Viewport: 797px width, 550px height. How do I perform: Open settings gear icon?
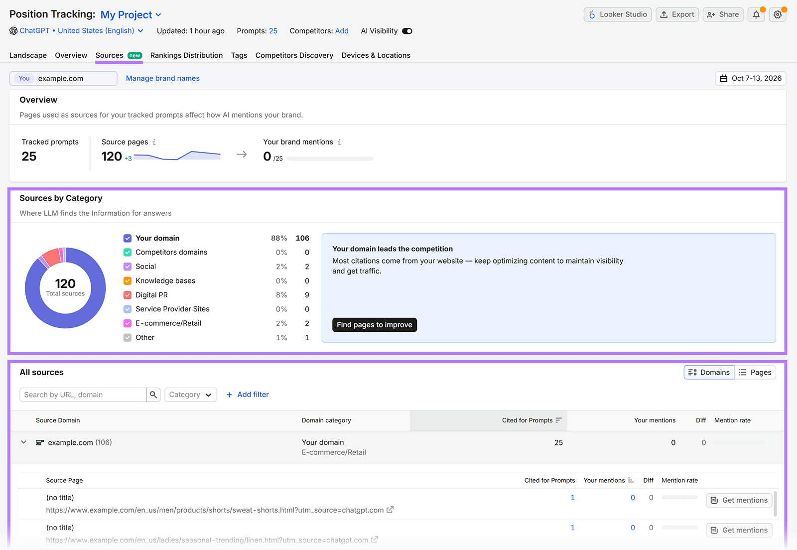(x=778, y=15)
